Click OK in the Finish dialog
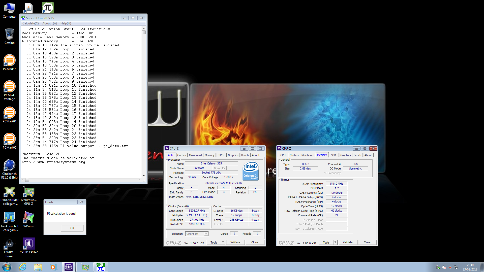 click(x=72, y=228)
